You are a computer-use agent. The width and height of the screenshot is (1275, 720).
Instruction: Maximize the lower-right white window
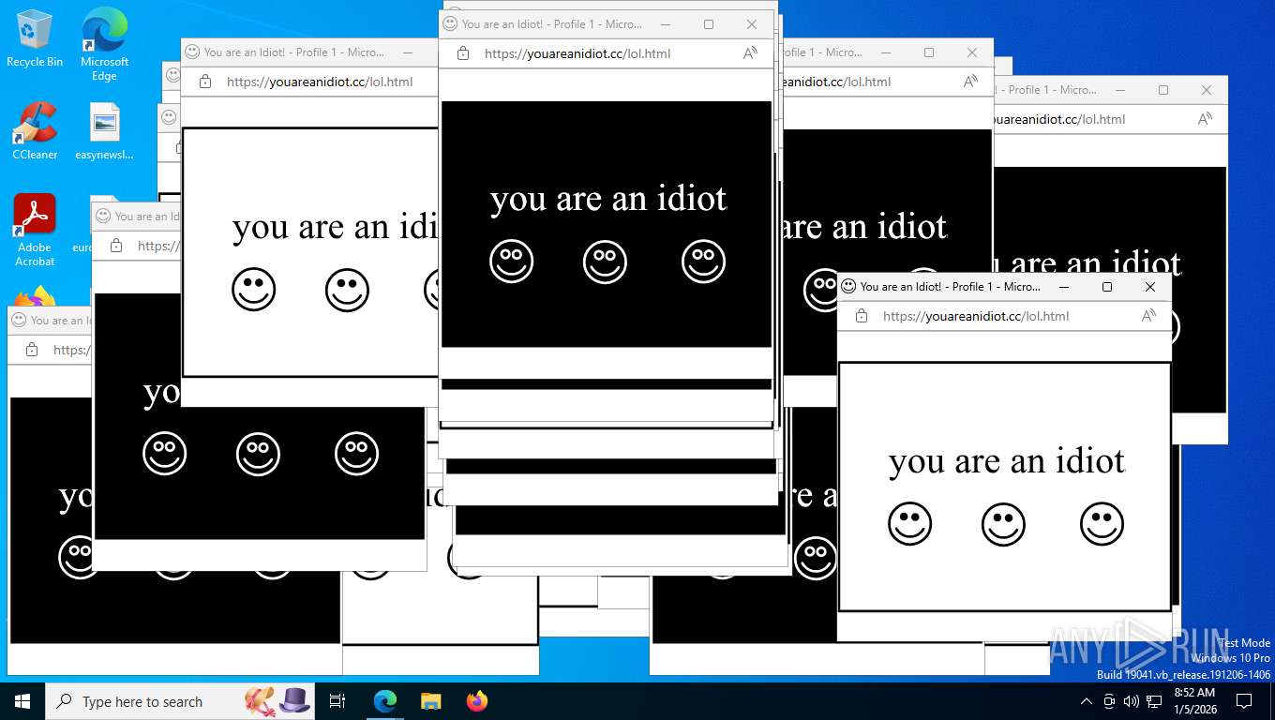[1107, 287]
